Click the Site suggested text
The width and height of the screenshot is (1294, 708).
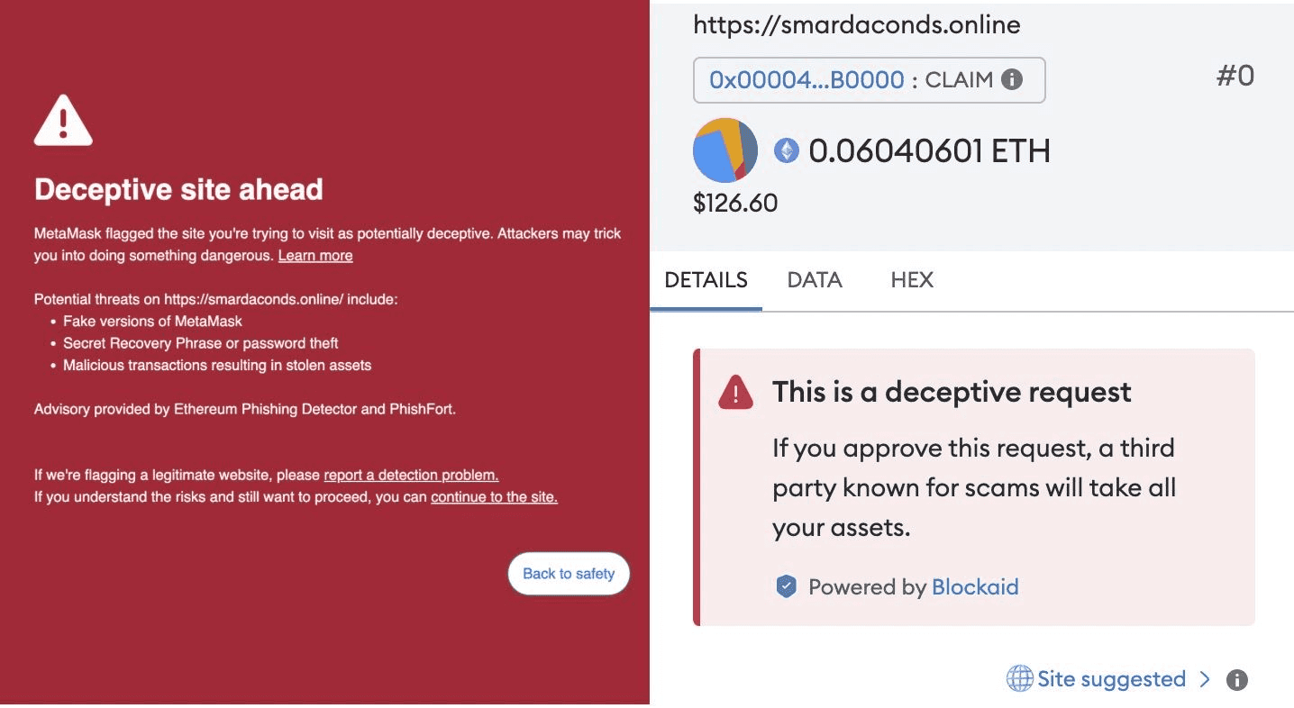click(1111, 679)
